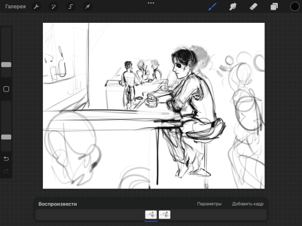Click the three-dot menu at top center
The height and width of the screenshot is (226, 302).
(151, 3)
